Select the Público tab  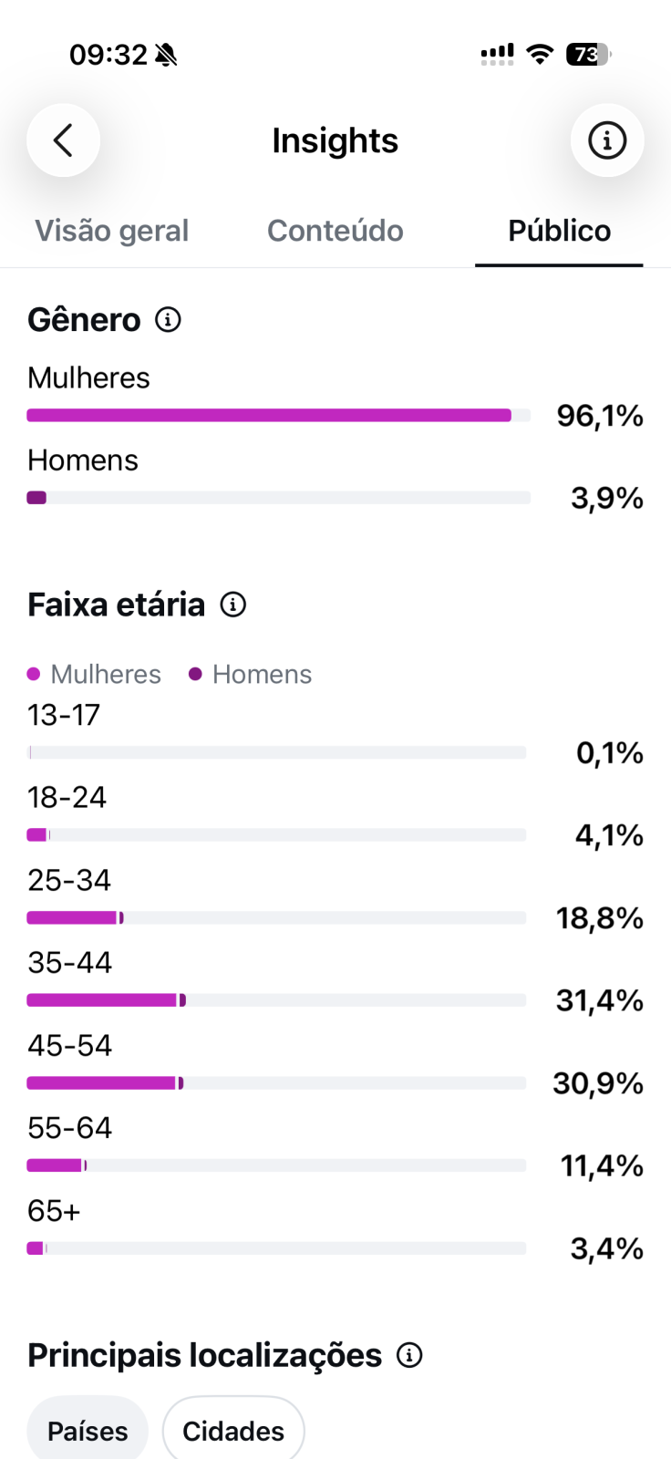click(x=559, y=231)
